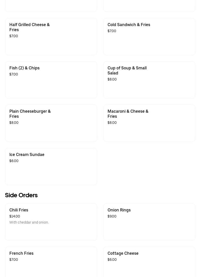Select the Onion Rings side order

pos(149,222)
